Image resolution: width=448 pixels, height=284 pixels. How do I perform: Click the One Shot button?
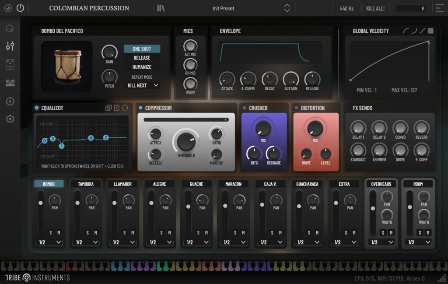[142, 49]
